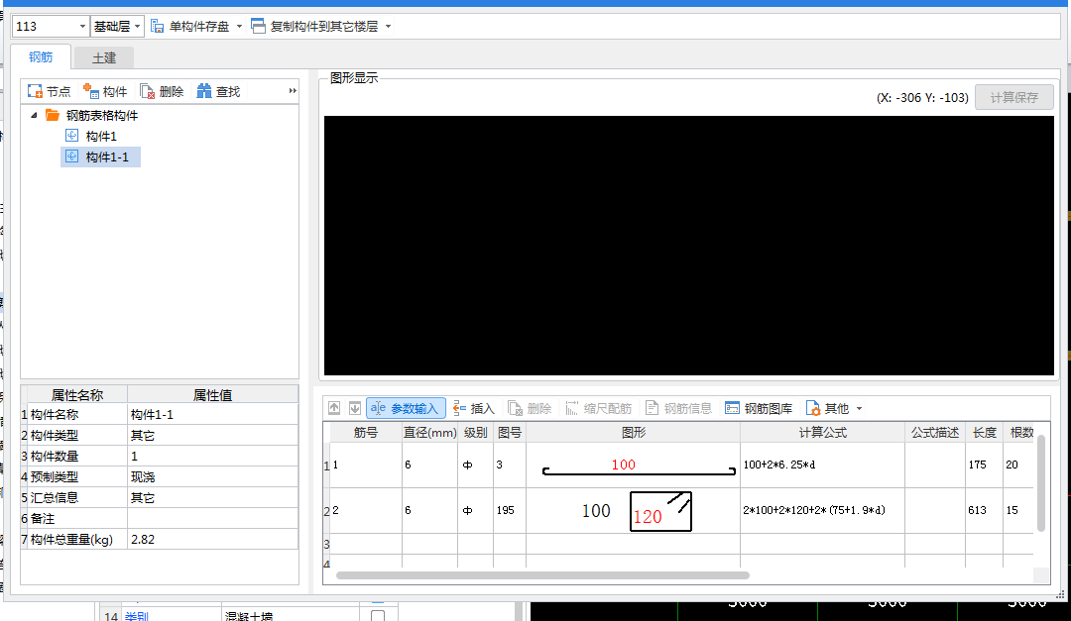The image size is (1071, 621).
Task: Click the 构件 (new component) icon
Action: [x=105, y=90]
